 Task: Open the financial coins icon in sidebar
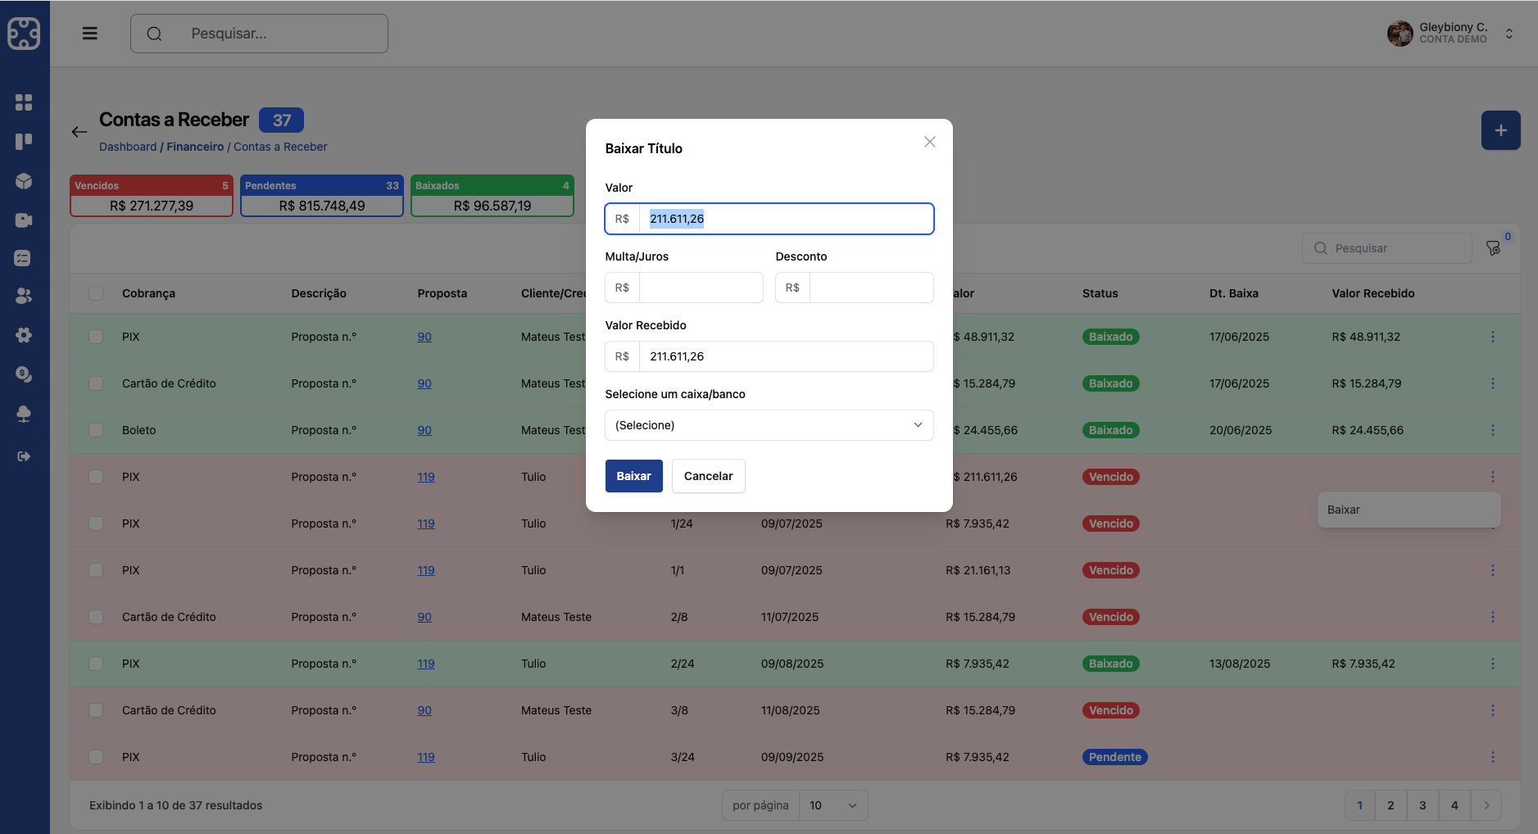(24, 374)
